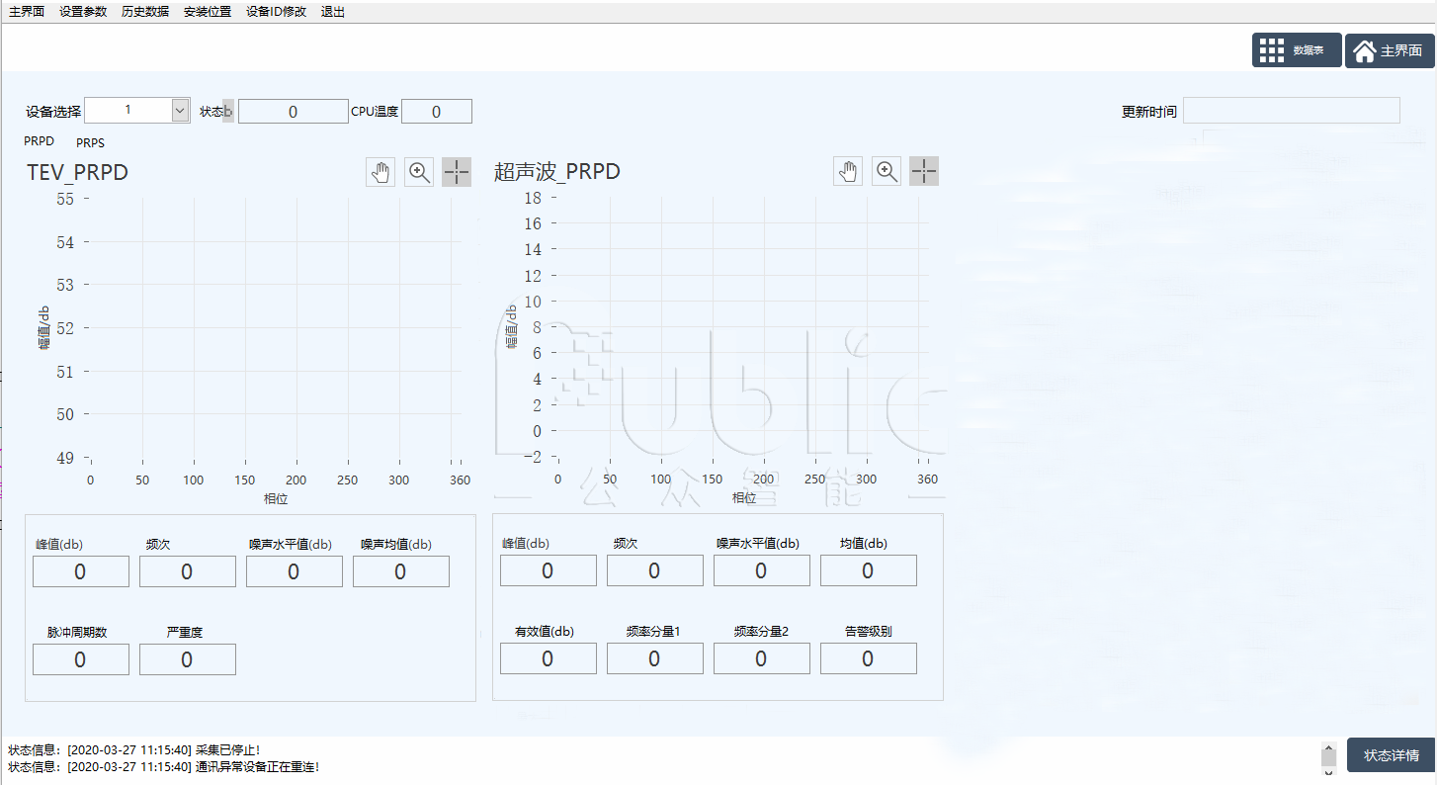Switch to the PRPS tab
The width and height of the screenshot is (1437, 785).
pyautogui.click(x=90, y=142)
